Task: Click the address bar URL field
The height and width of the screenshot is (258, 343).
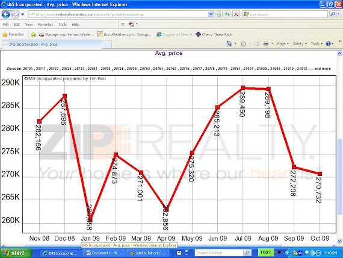Action: coord(118,14)
